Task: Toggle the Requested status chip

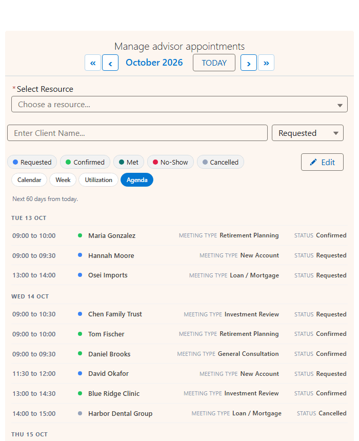Action: coord(32,162)
